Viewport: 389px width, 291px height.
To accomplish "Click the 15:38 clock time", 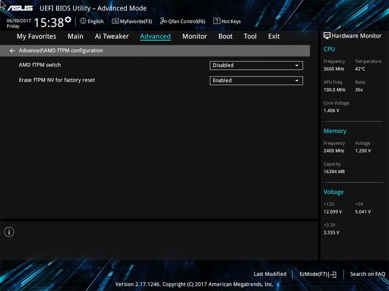I will click(49, 23).
